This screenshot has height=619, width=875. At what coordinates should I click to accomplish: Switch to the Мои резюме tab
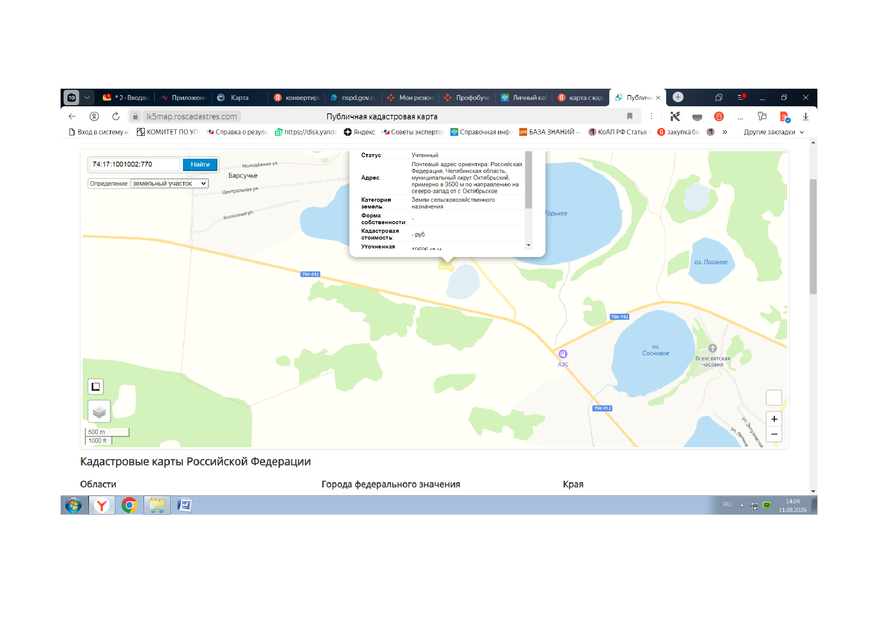click(x=410, y=98)
